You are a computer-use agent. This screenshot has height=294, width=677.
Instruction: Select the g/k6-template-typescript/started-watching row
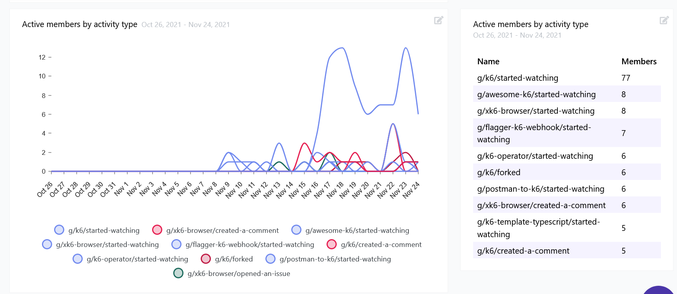click(539, 228)
